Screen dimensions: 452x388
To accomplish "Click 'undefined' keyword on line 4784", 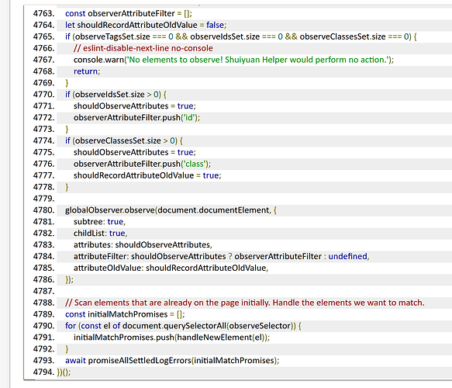I will click(347, 256).
